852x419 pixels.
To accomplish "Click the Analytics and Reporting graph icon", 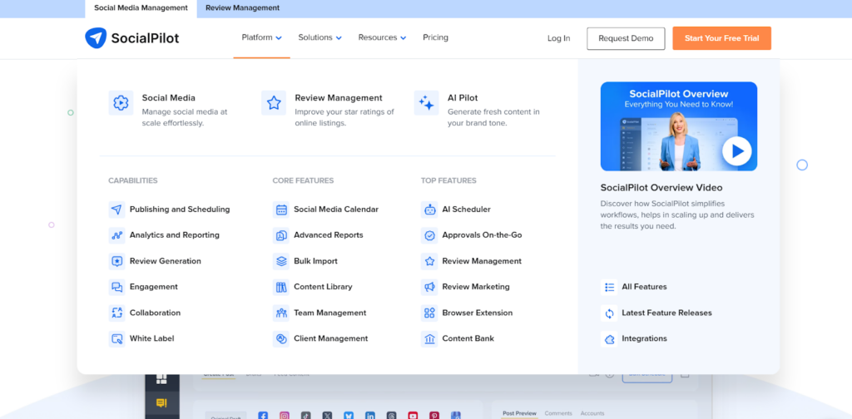I will coord(116,235).
